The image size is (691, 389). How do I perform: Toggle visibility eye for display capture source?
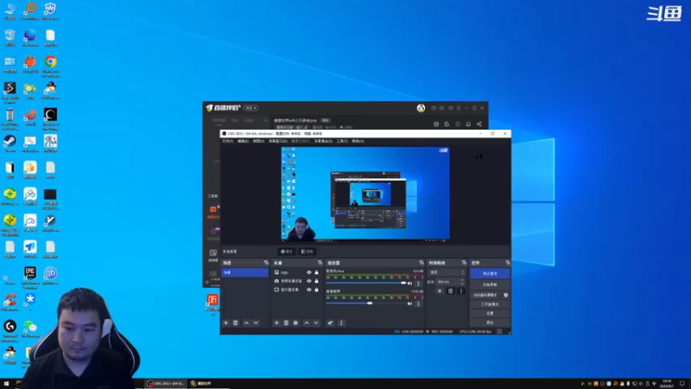[309, 290]
